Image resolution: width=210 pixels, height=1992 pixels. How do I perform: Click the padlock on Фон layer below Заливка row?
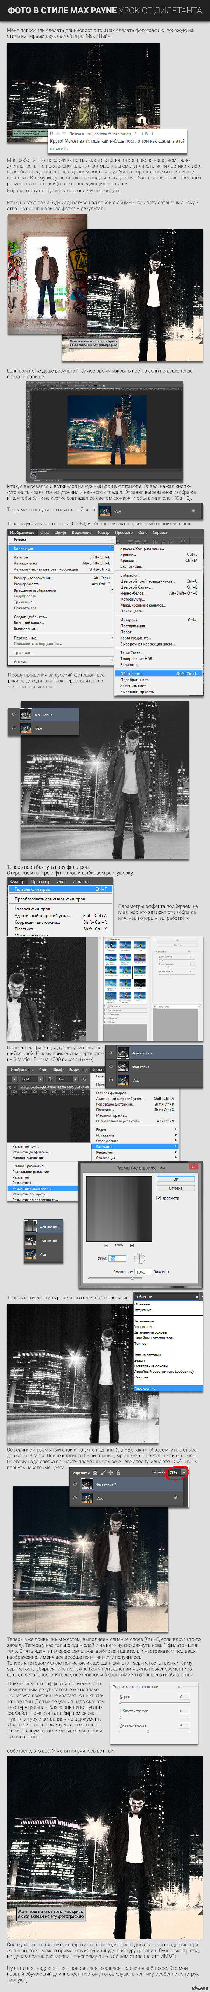point(175,1498)
